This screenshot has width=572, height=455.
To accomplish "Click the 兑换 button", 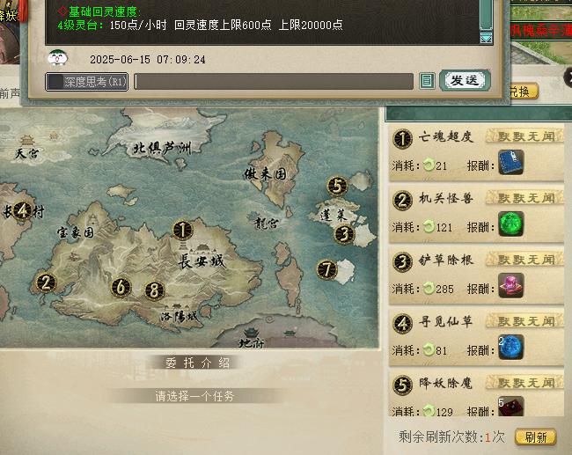I will tap(523, 92).
